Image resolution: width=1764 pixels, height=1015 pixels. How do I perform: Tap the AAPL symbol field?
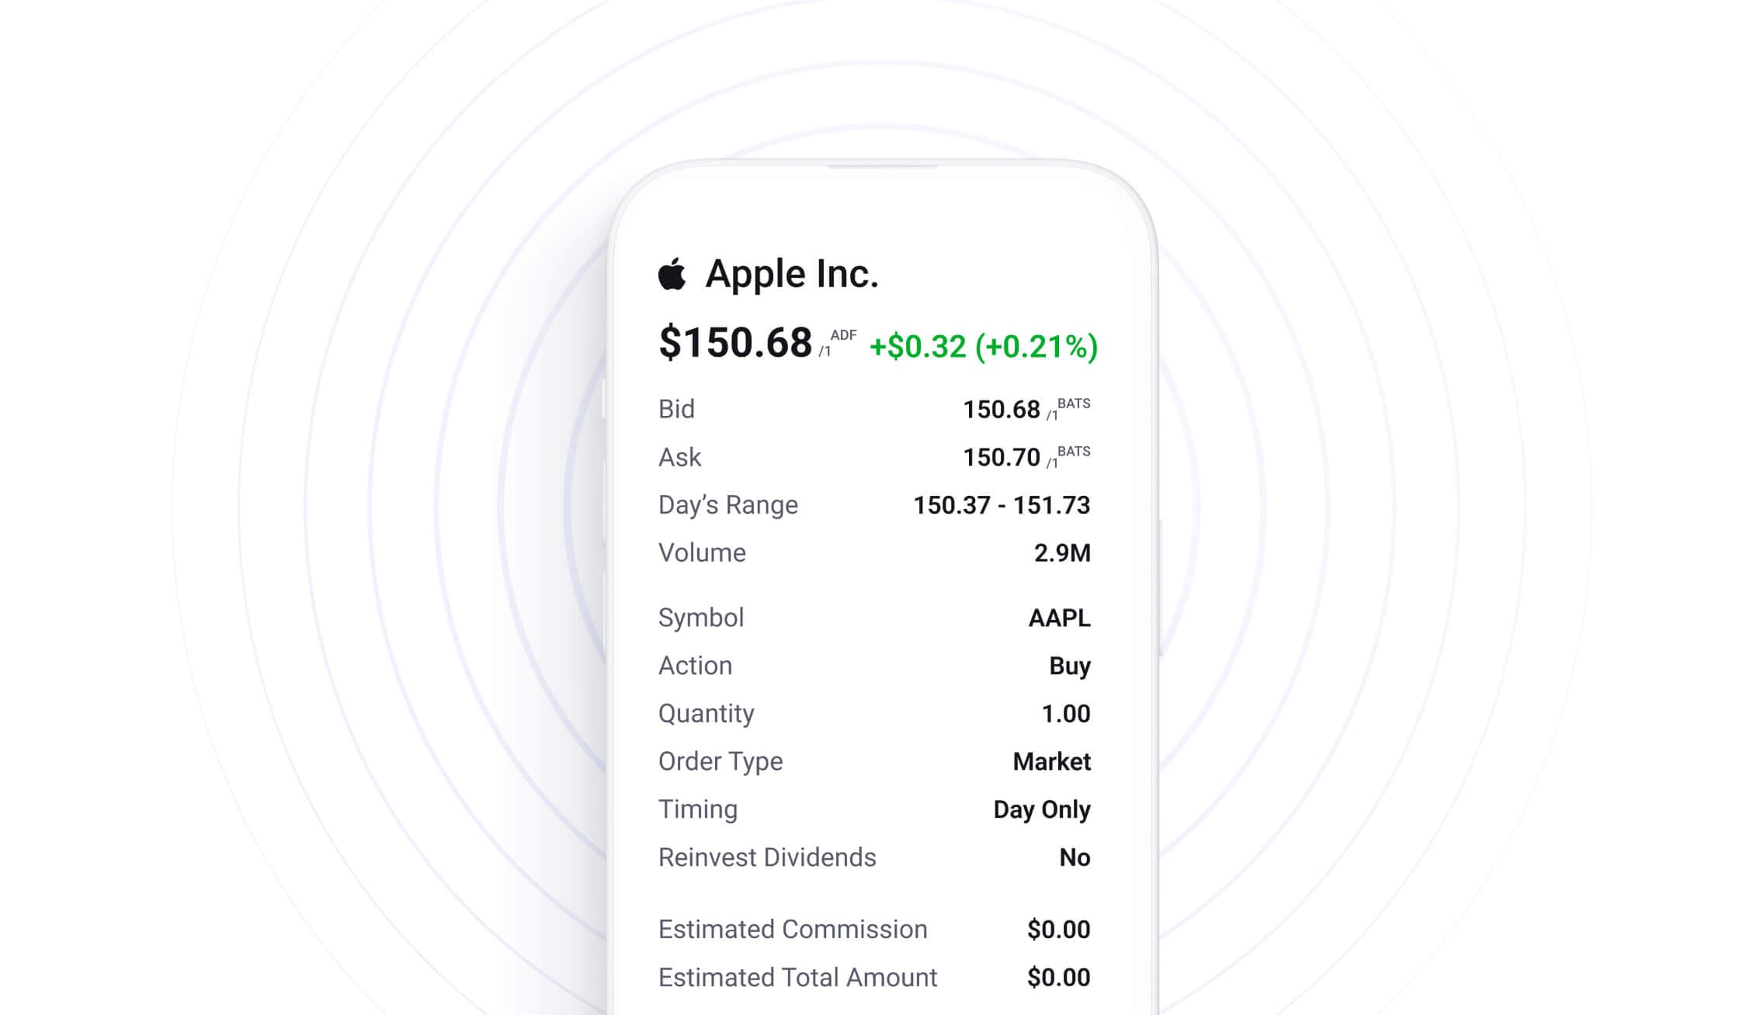click(1059, 618)
